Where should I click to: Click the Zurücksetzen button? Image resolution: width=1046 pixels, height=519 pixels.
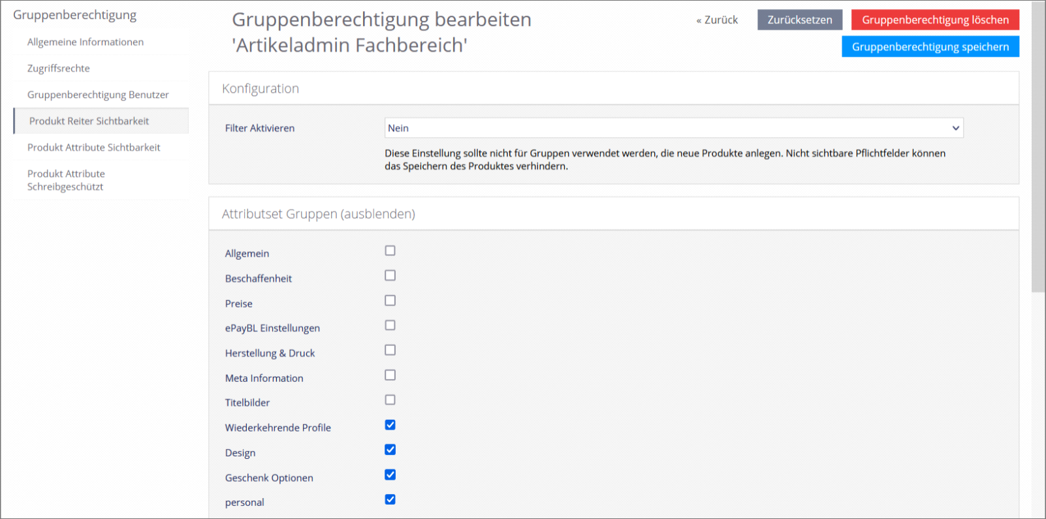(x=800, y=20)
